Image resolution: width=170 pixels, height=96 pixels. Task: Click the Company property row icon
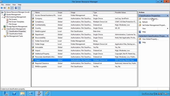33,18
